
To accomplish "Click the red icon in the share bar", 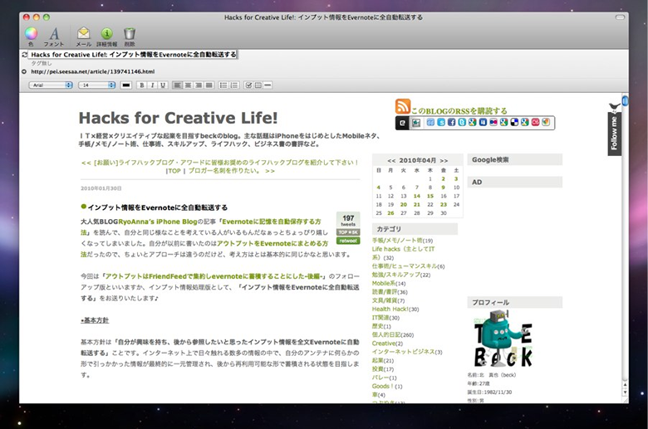I will [536, 122].
